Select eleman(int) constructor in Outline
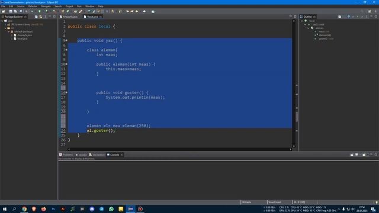379x213 pixels. pos(323,35)
